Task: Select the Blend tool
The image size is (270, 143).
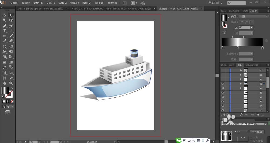Action: click(11, 67)
